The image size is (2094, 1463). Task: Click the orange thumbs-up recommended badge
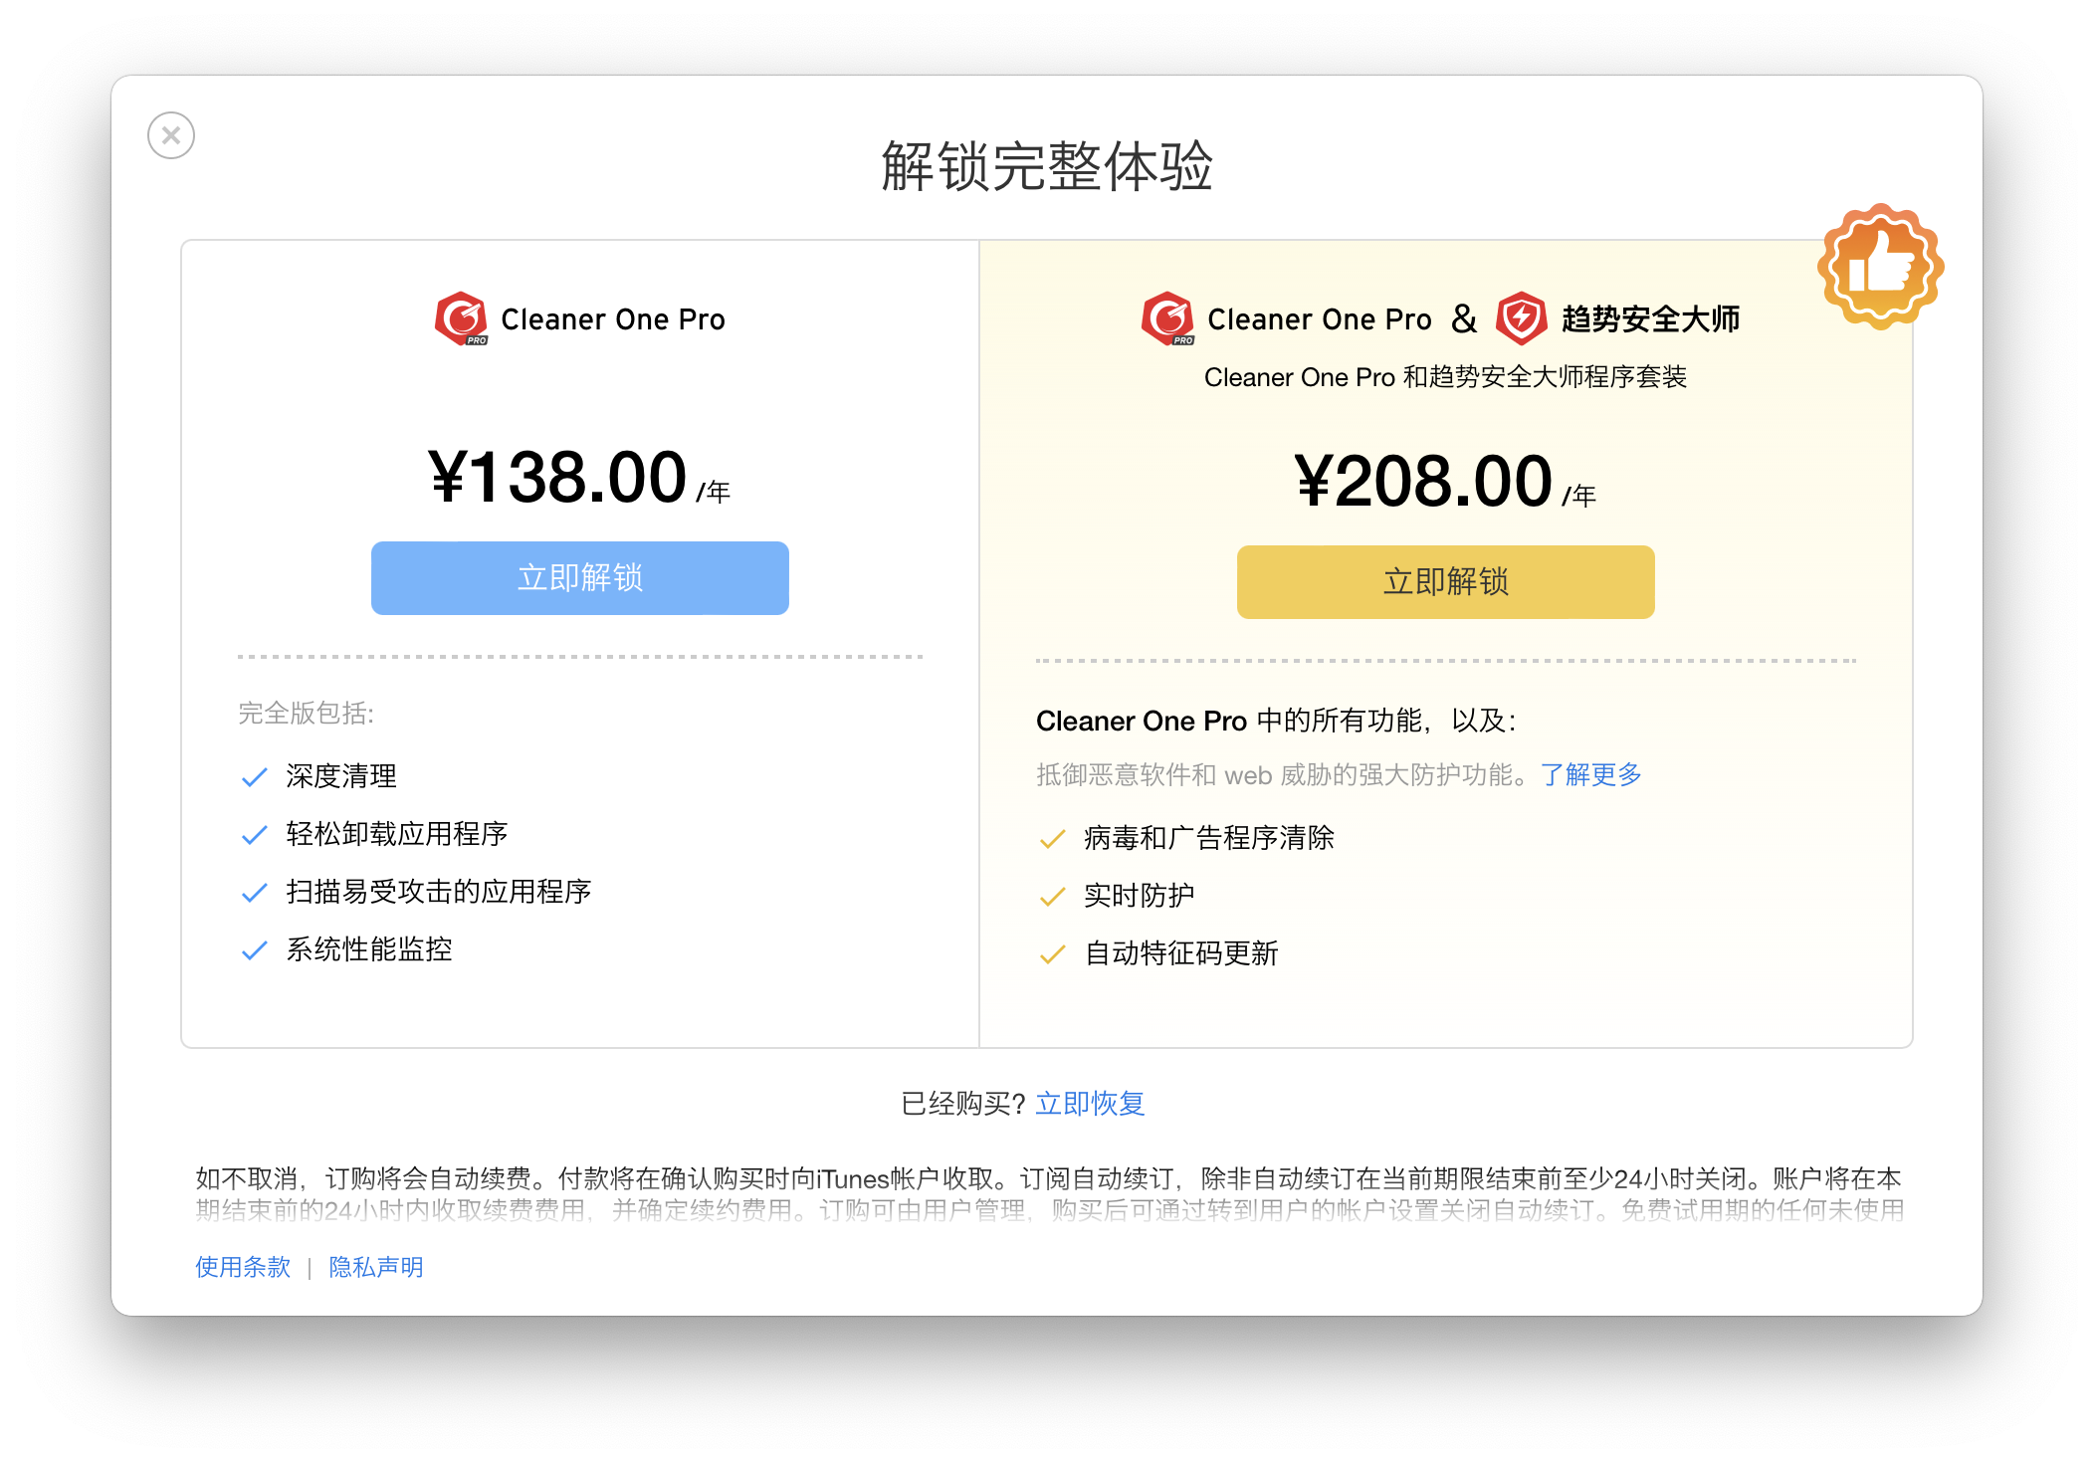click(x=1880, y=267)
